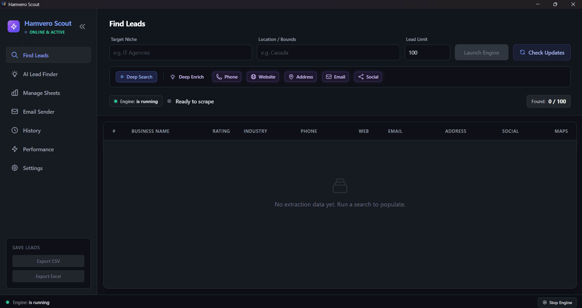The image size is (582, 308).
Task: Click the BUSINESS NAME column header
Action: tap(151, 131)
